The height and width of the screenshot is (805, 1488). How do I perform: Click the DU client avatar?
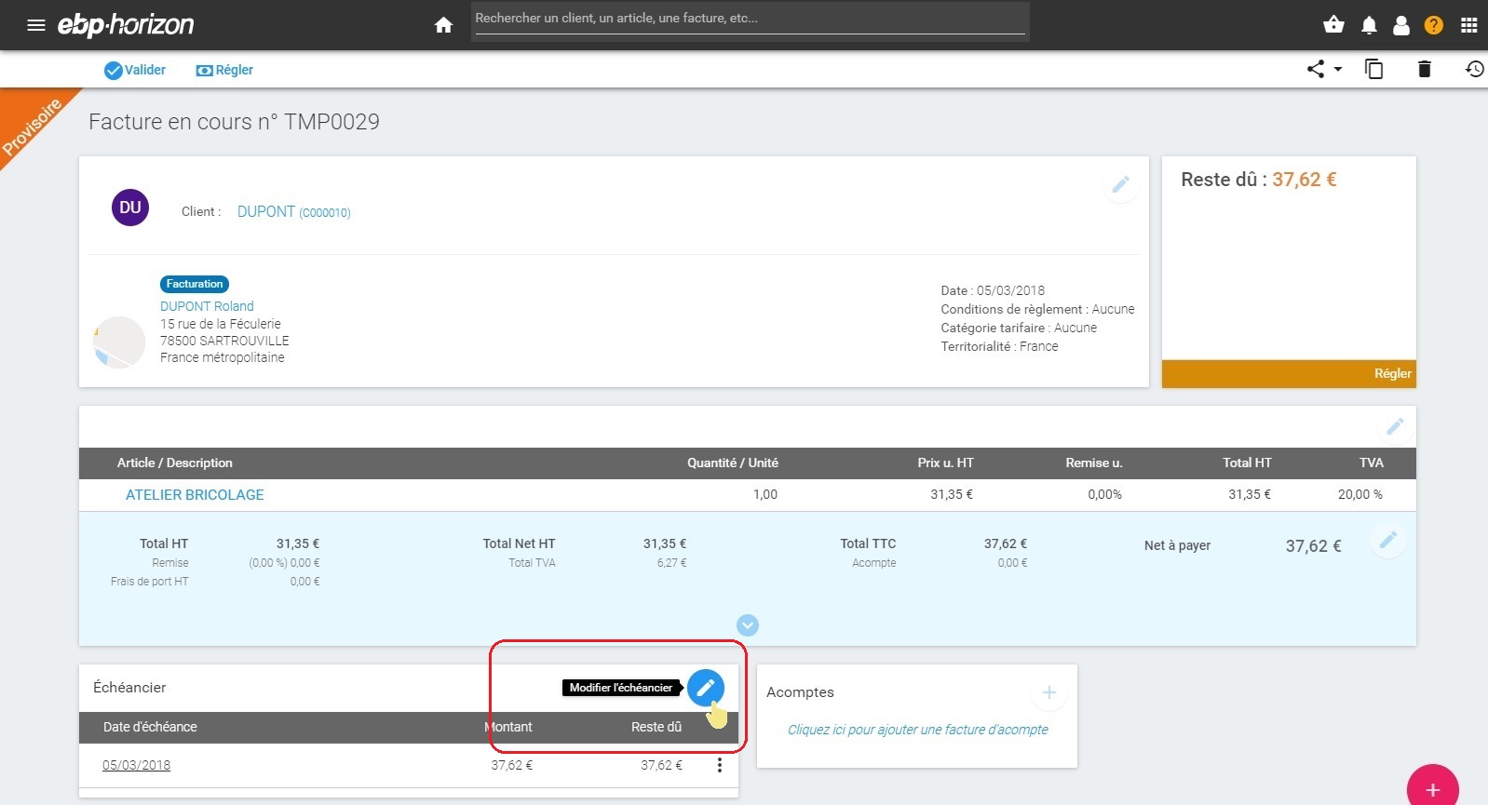click(x=130, y=208)
